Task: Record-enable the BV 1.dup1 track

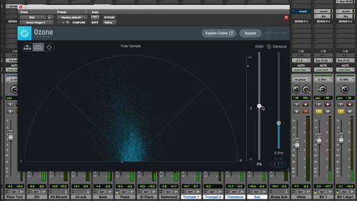Action: [x=350, y=104]
